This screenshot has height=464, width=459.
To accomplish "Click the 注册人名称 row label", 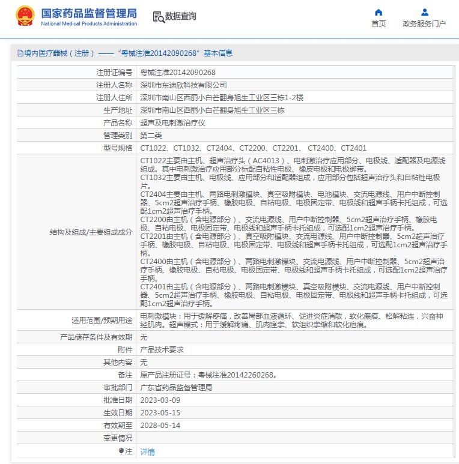I will [x=114, y=85].
